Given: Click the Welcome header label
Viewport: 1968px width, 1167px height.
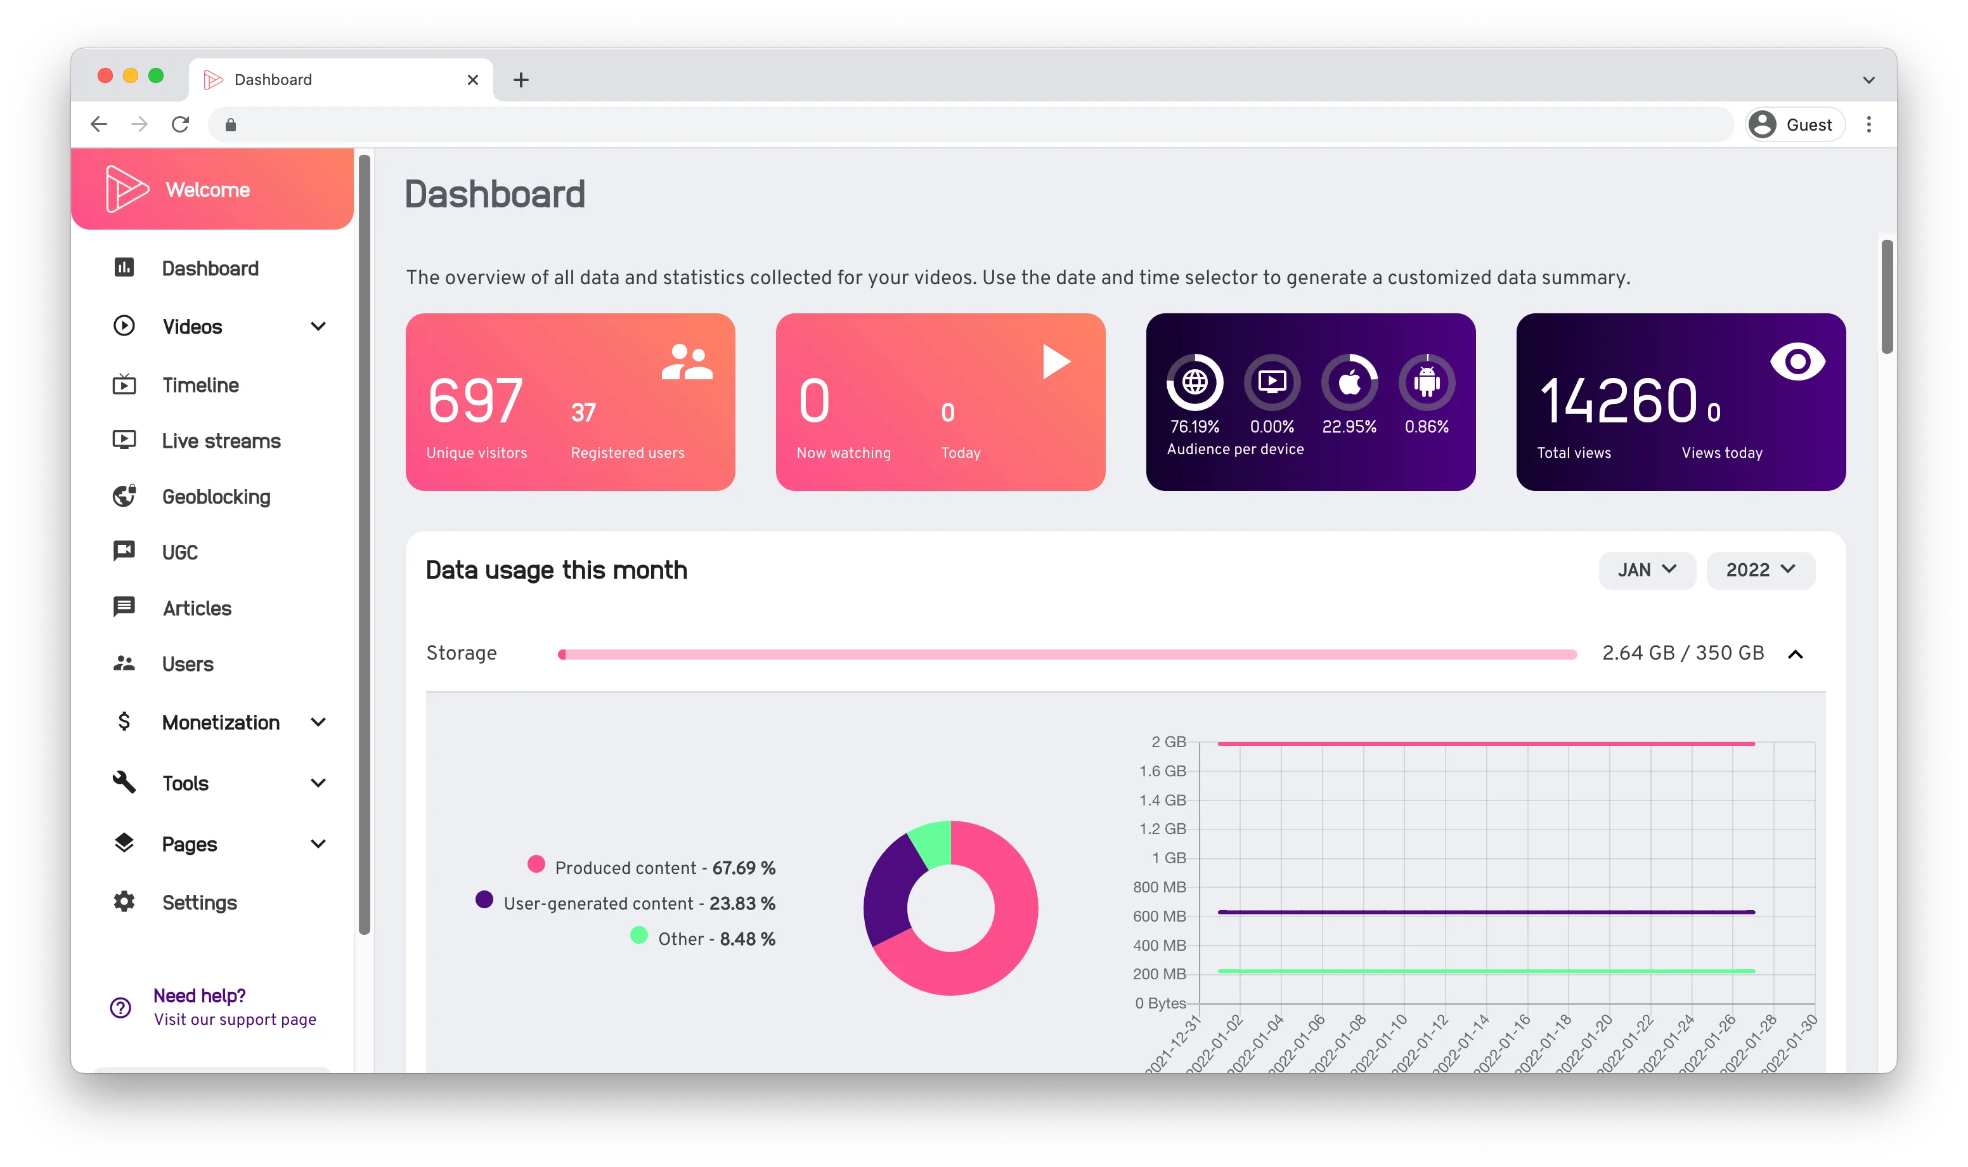Looking at the screenshot, I should pyautogui.click(x=207, y=190).
